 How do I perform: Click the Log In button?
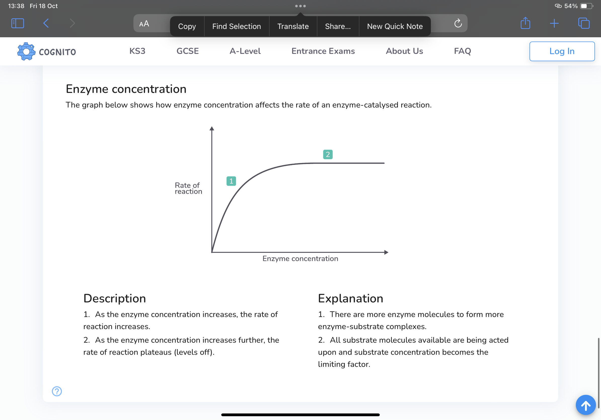562,51
